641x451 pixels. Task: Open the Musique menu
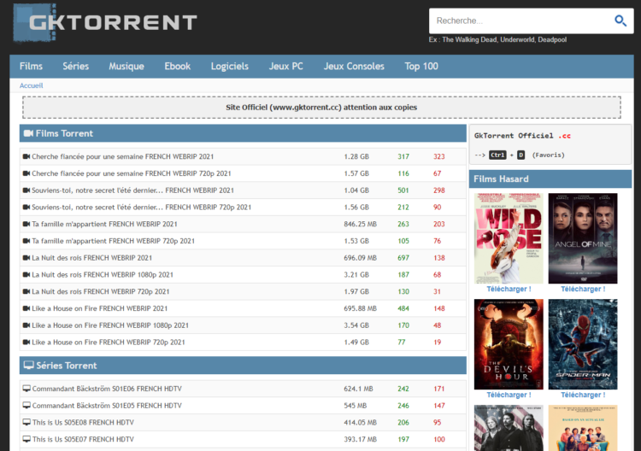point(126,66)
